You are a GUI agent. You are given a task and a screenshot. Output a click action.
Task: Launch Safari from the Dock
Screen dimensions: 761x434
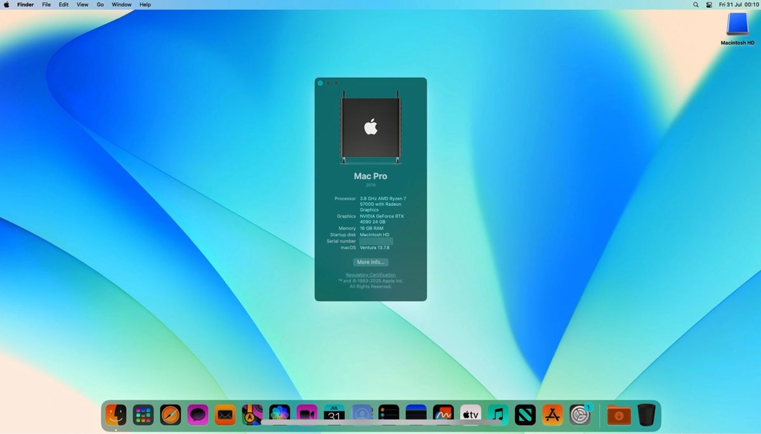[171, 415]
